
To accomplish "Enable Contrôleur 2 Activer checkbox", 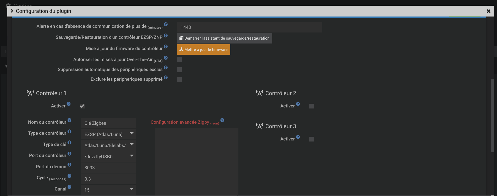I will (311, 106).
